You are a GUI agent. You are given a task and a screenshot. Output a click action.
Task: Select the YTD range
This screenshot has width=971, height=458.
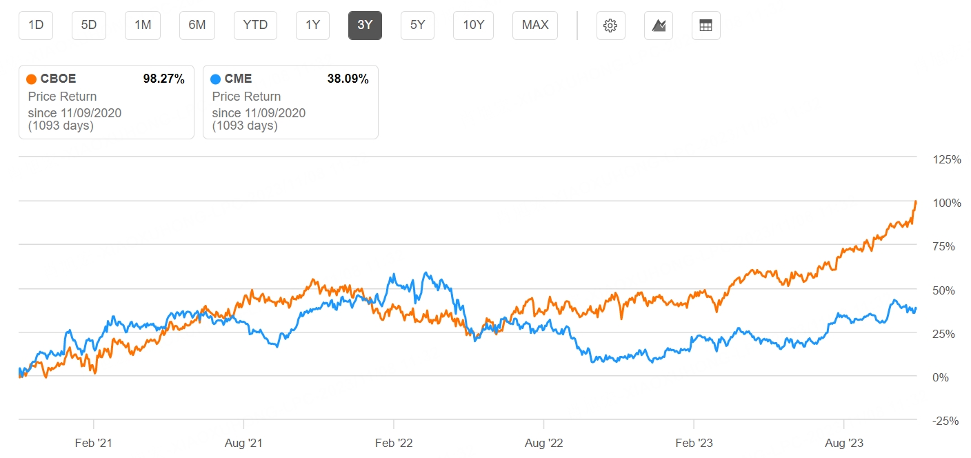tap(254, 25)
